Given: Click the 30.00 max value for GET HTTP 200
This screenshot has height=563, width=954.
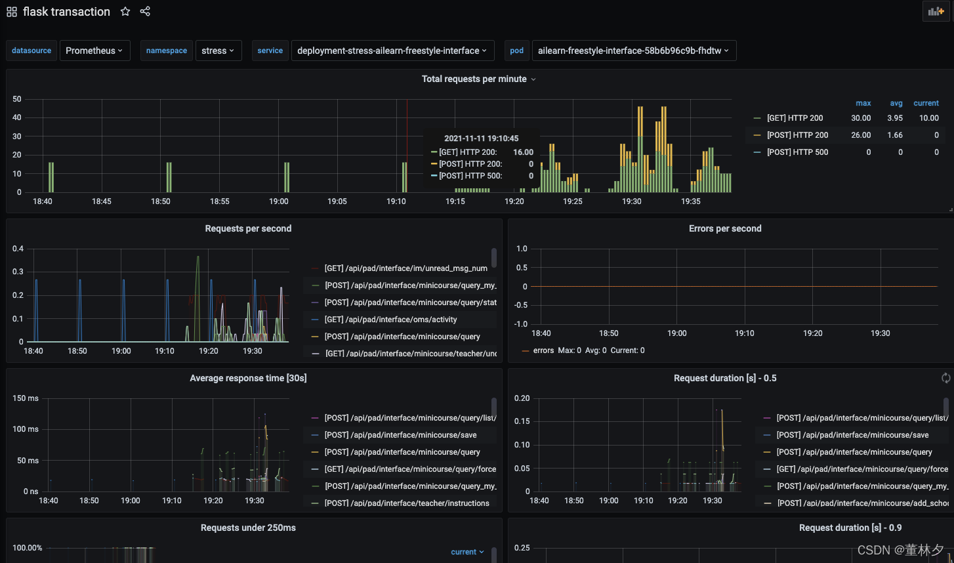Looking at the screenshot, I should pos(861,118).
